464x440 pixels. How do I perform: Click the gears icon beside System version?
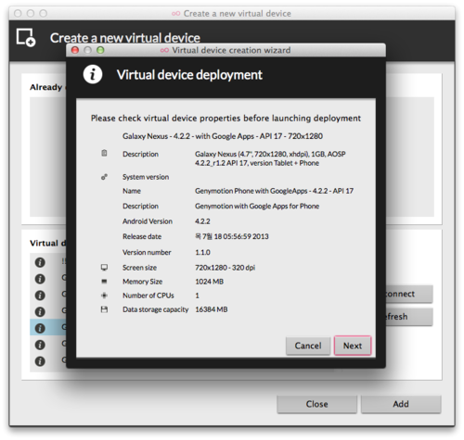pos(104,177)
